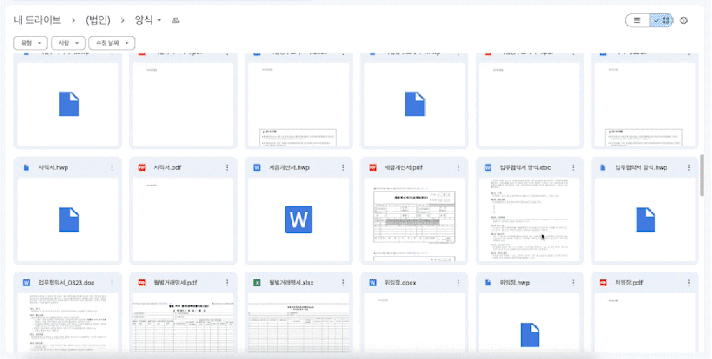Image resolution: width=712 pixels, height=359 pixels.
Task: Select the 월별거래명세 pdf table preview
Action: click(184, 323)
